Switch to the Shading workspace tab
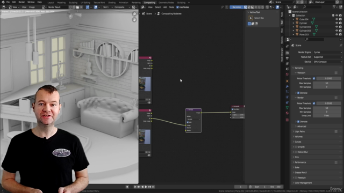The image size is (344, 193). click(x=112, y=3)
